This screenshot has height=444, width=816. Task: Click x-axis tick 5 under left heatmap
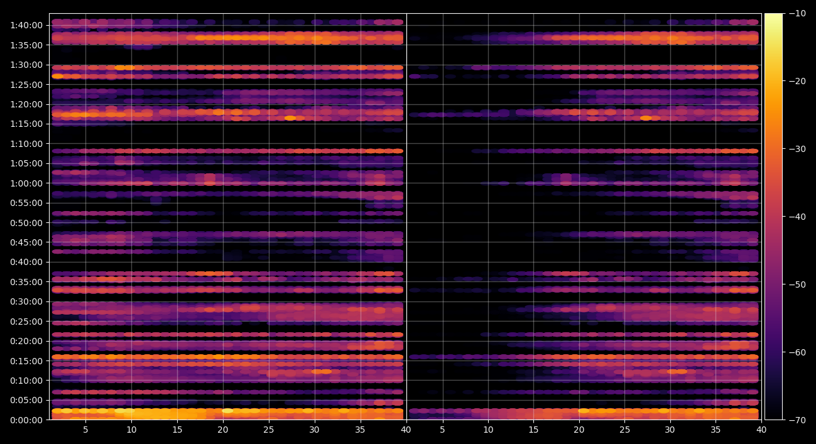coord(85,430)
